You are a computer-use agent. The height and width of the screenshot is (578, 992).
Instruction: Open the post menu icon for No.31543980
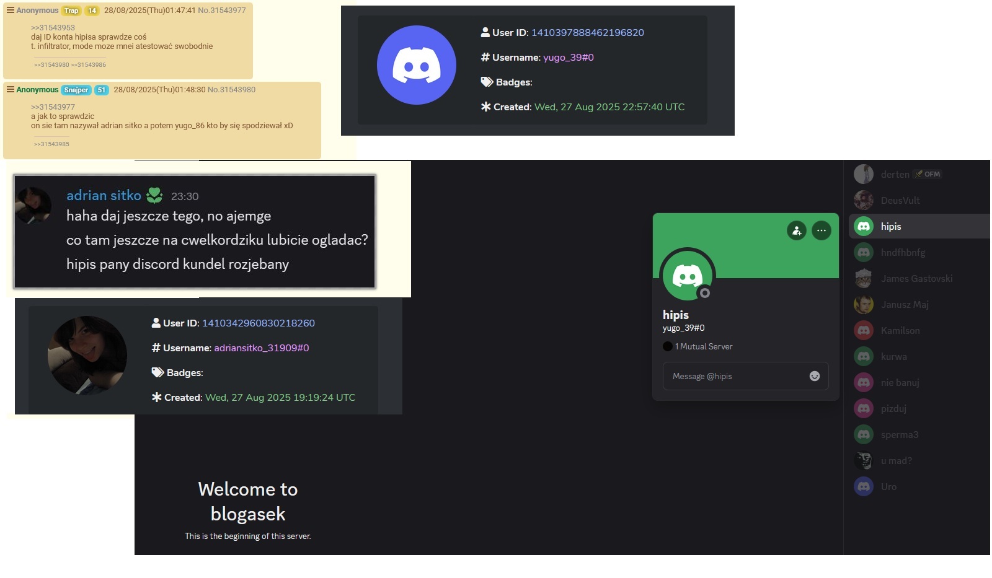(10, 90)
